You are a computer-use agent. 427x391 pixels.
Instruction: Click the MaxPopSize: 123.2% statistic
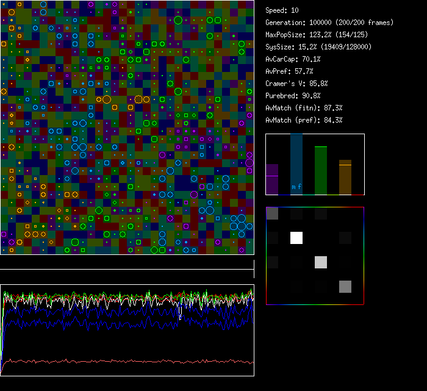pos(315,35)
